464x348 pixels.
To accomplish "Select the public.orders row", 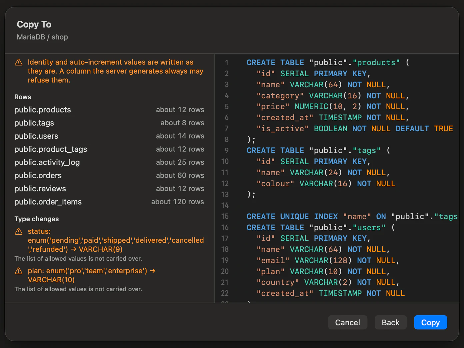I will pyautogui.click(x=109, y=176).
